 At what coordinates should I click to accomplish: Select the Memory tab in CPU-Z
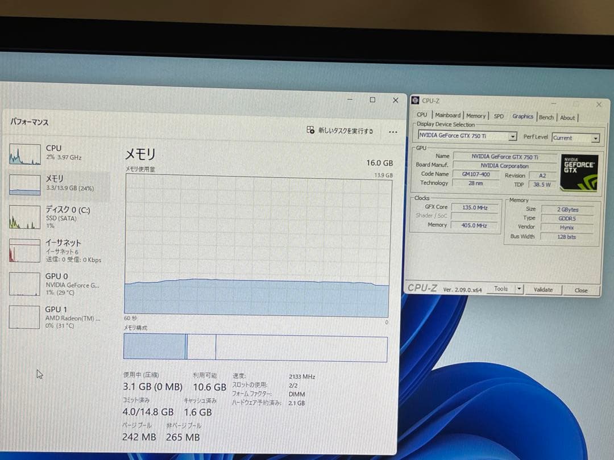[x=476, y=115]
